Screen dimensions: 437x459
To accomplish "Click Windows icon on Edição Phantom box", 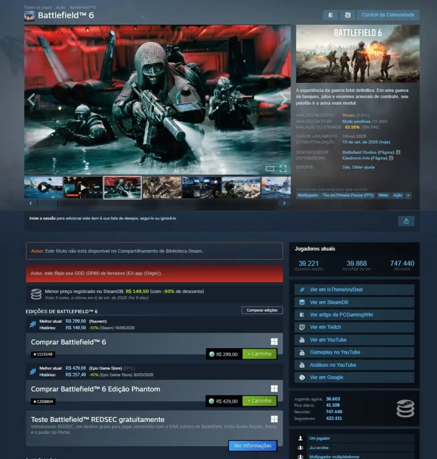I will tap(274, 389).
